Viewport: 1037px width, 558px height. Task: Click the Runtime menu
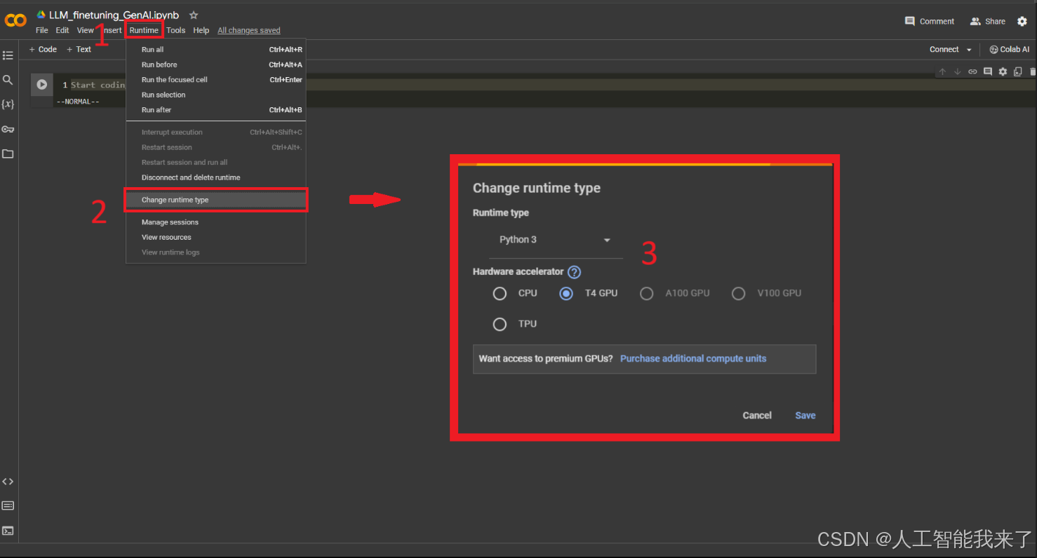144,30
